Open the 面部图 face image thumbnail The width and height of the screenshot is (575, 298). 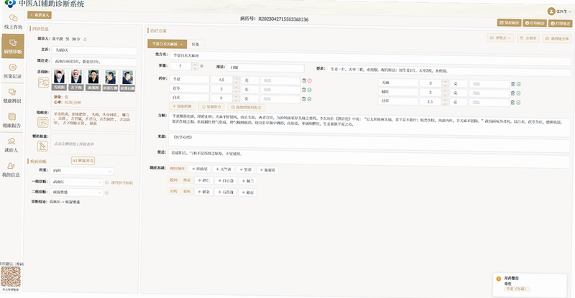[x=93, y=80]
